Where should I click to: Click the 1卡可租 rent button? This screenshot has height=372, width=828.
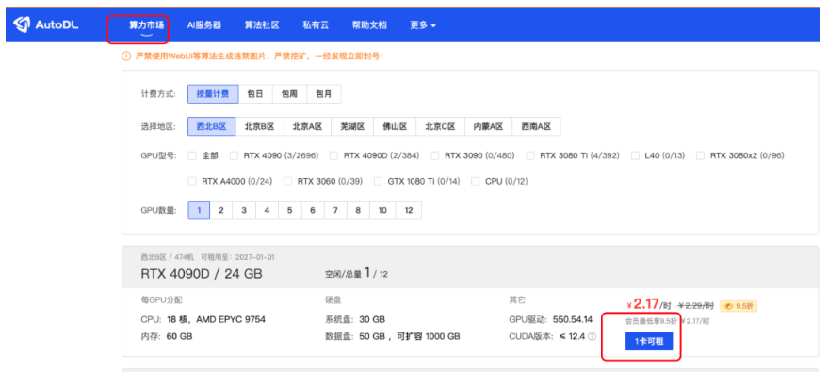(x=648, y=341)
